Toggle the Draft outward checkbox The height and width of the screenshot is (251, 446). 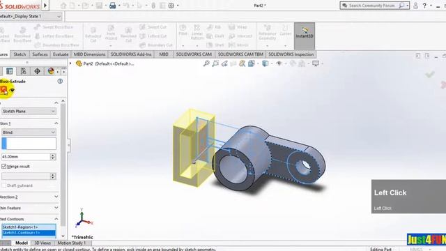click(x=3, y=185)
